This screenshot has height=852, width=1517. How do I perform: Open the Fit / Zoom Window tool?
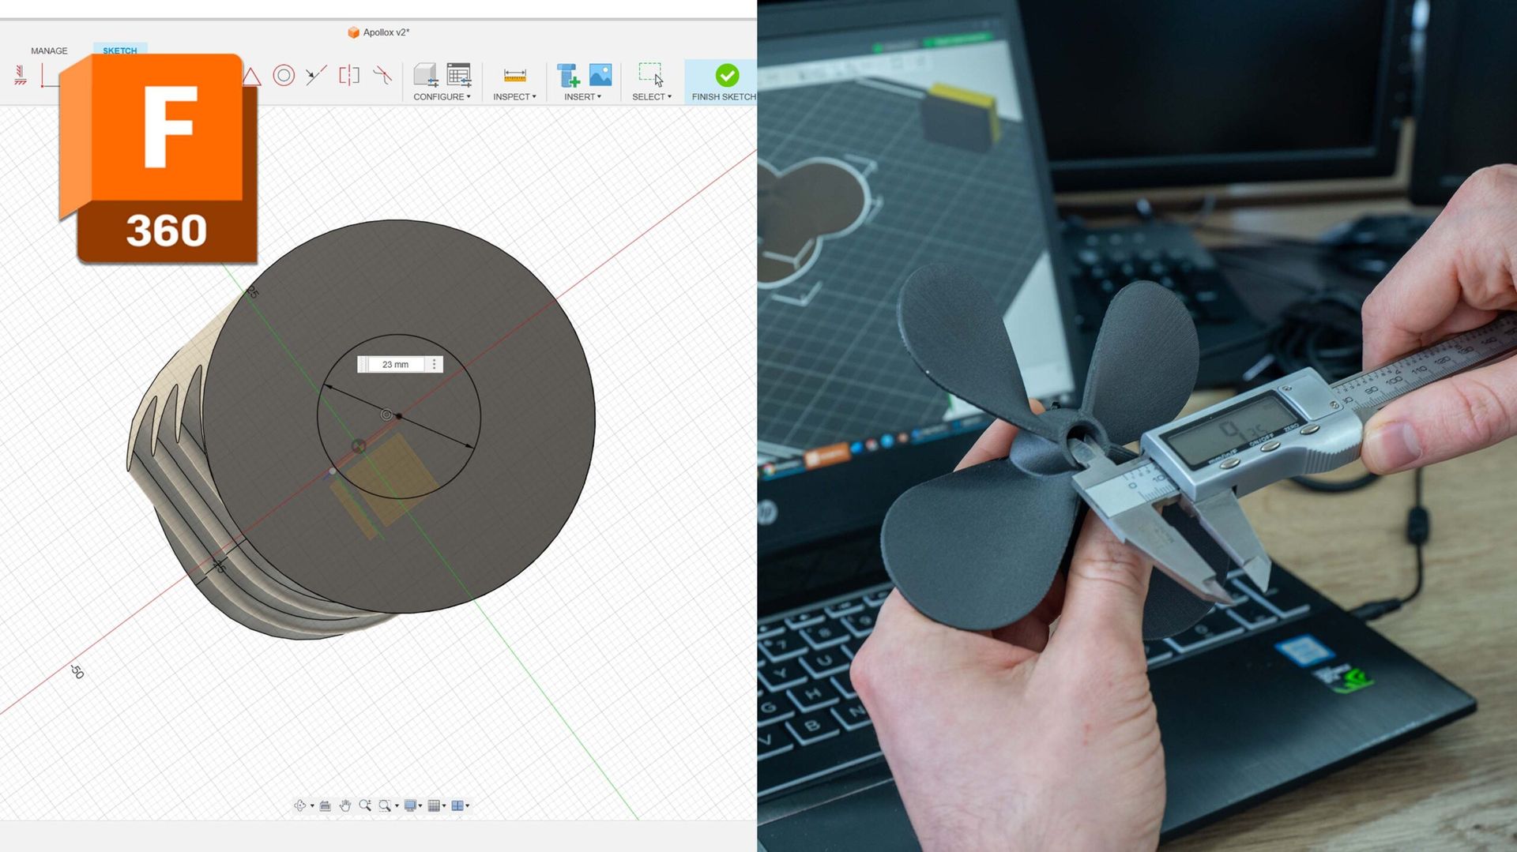click(x=386, y=805)
